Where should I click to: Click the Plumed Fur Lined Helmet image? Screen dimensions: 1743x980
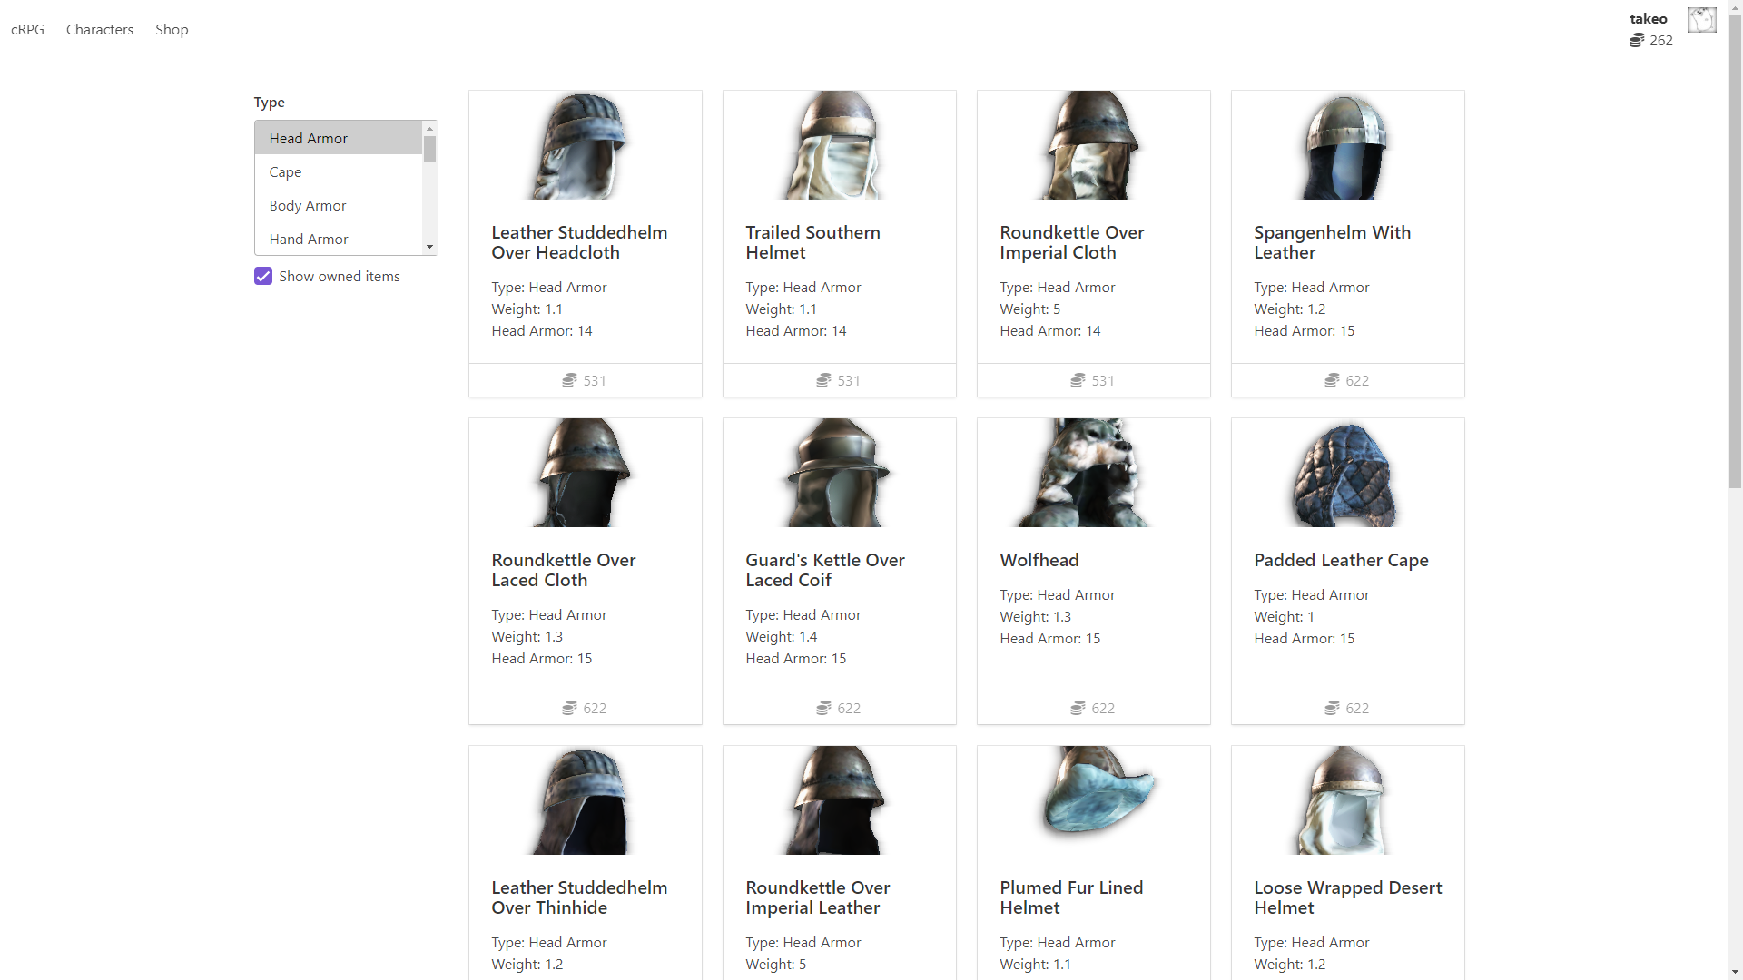tap(1093, 800)
